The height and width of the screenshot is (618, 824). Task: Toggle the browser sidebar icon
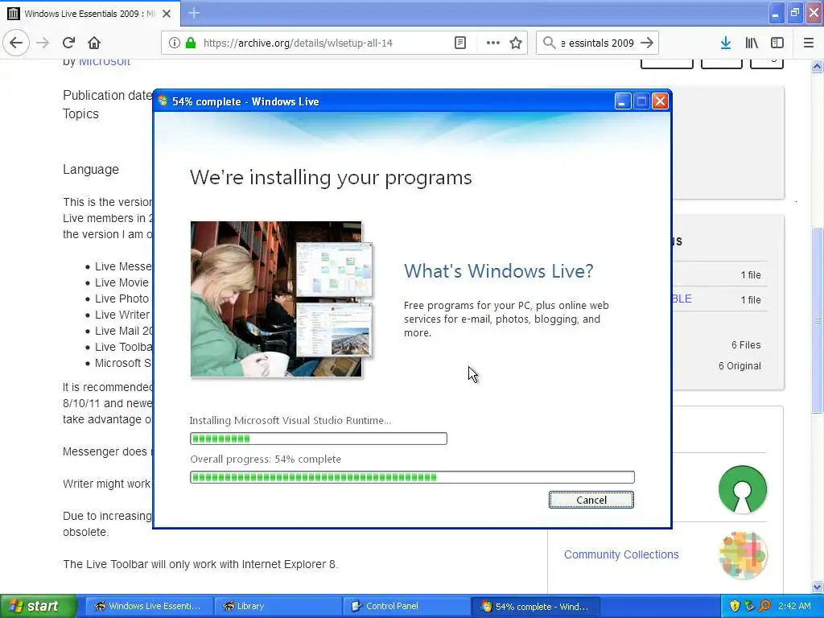point(777,43)
